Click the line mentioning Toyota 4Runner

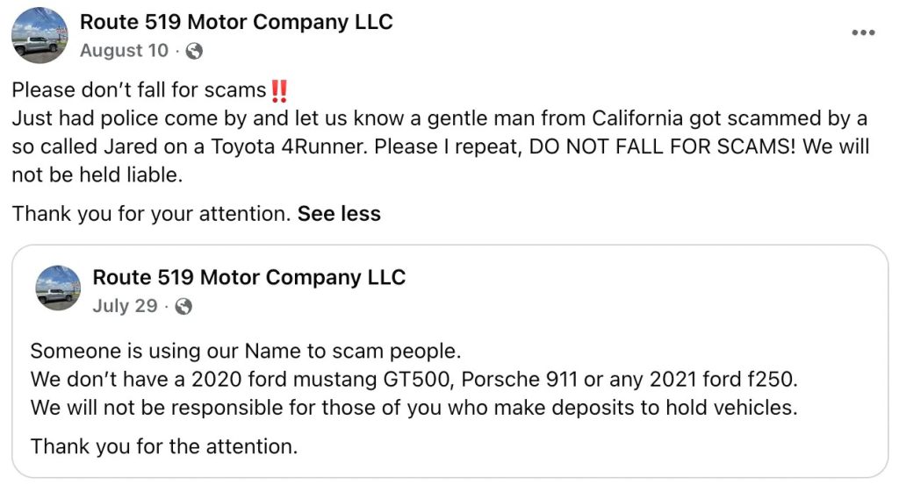(x=441, y=146)
